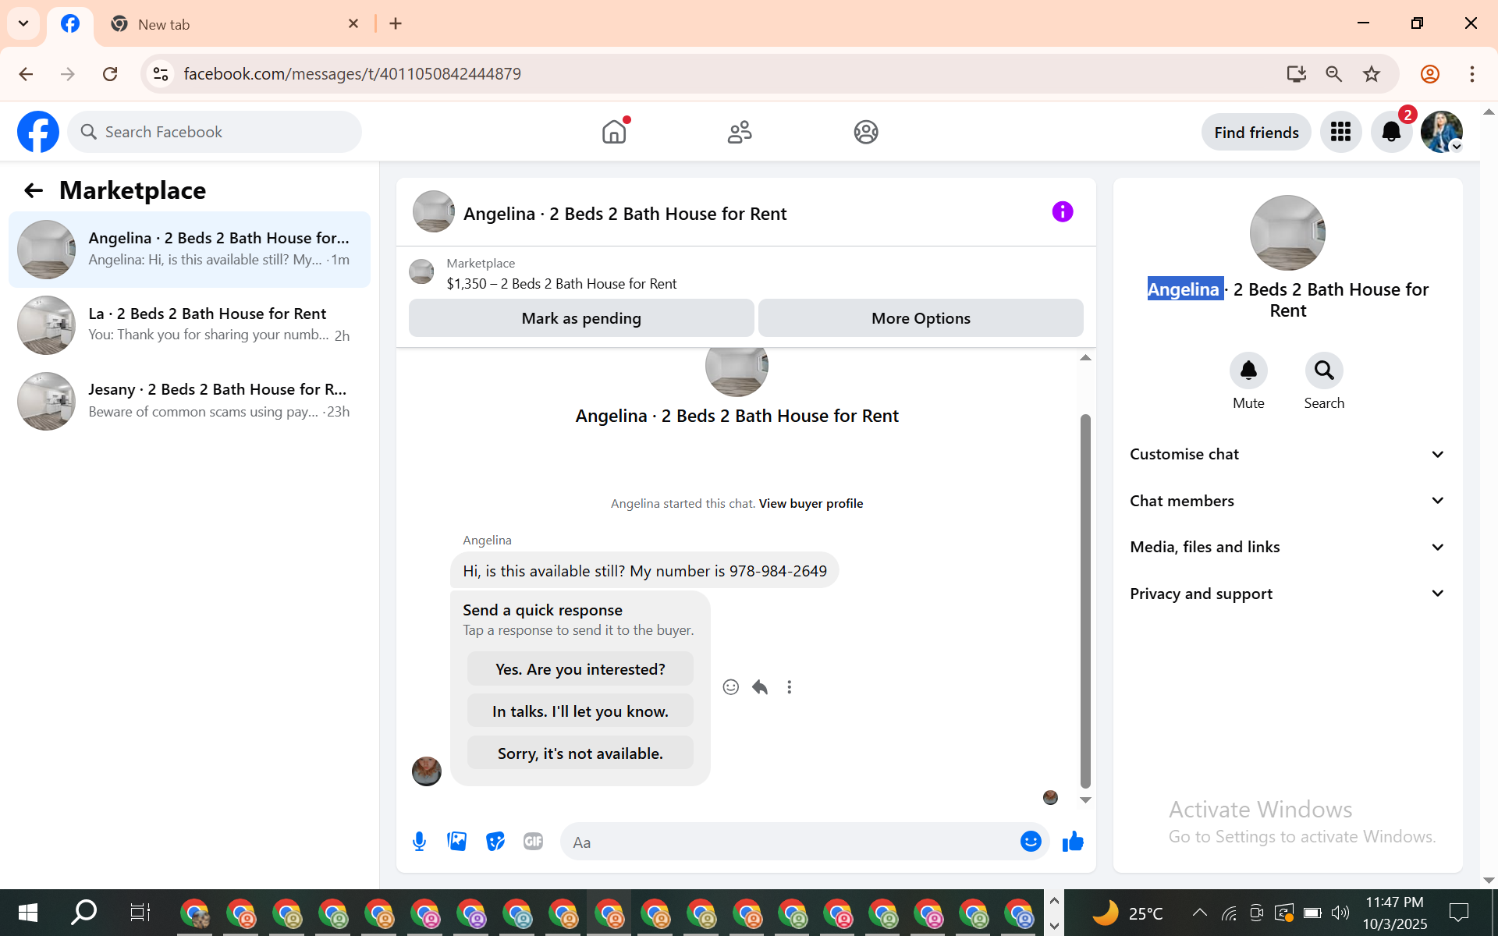Open the Chrome three-dot menu
This screenshot has height=936, width=1498.
click(x=1472, y=74)
